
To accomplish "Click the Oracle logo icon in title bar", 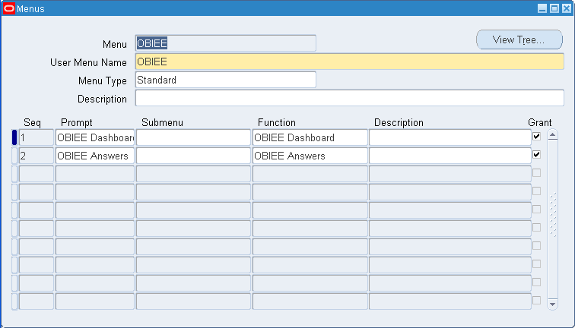I will coord(9,8).
